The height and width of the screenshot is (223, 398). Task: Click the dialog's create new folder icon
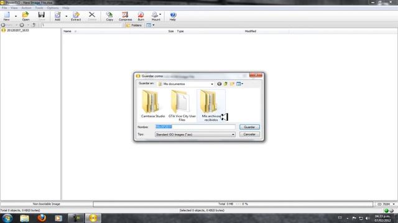pos(232,84)
